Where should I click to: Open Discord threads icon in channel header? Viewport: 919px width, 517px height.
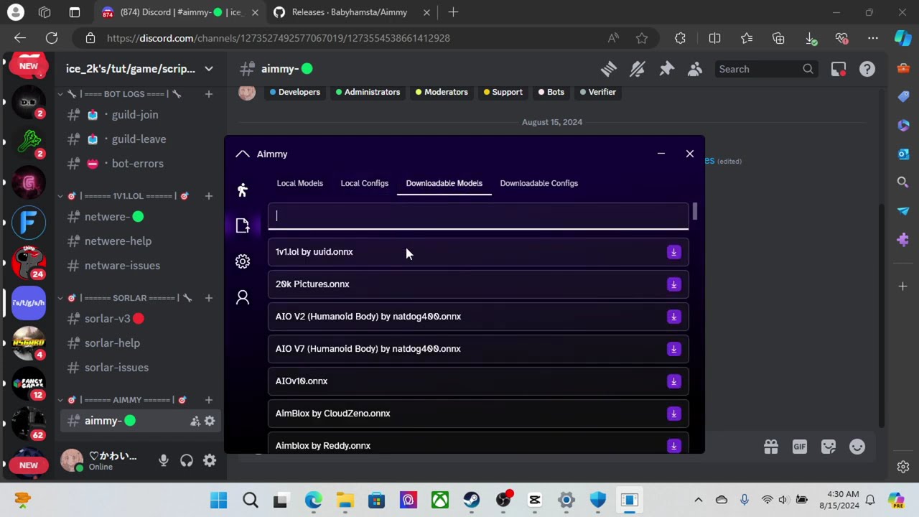[609, 69]
